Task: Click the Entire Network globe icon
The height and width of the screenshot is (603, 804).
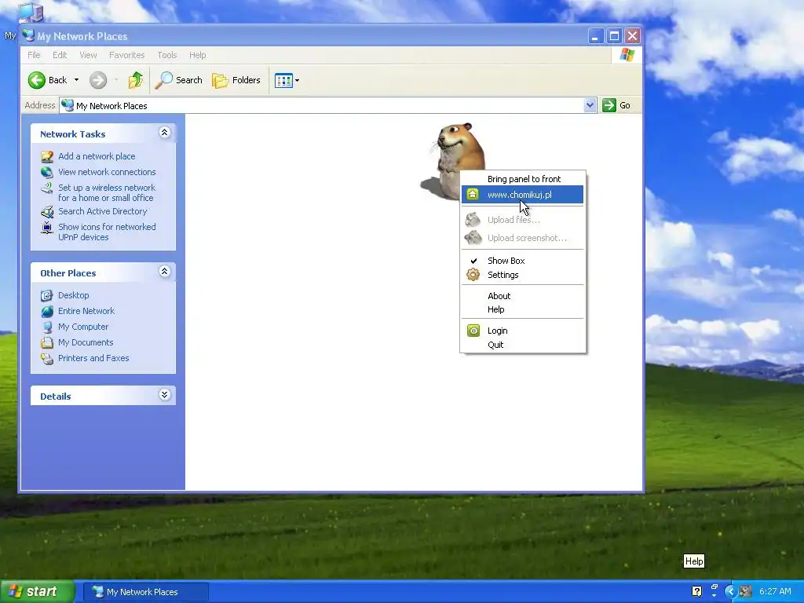Action: click(47, 311)
